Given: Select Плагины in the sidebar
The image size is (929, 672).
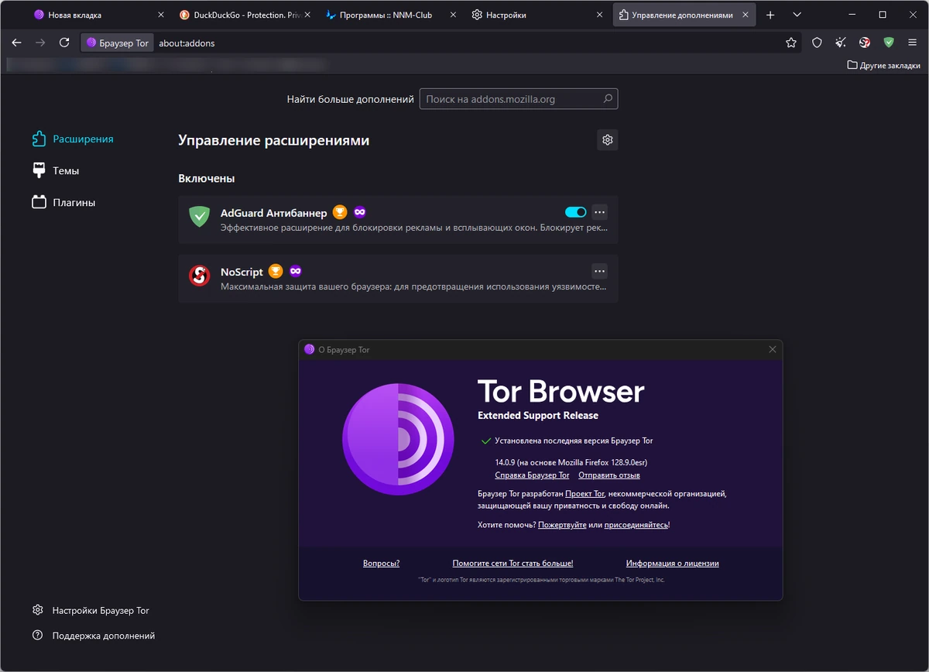Looking at the screenshot, I should pos(63,202).
